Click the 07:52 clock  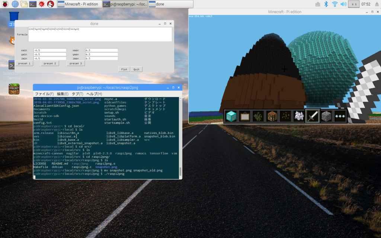tap(366, 4)
